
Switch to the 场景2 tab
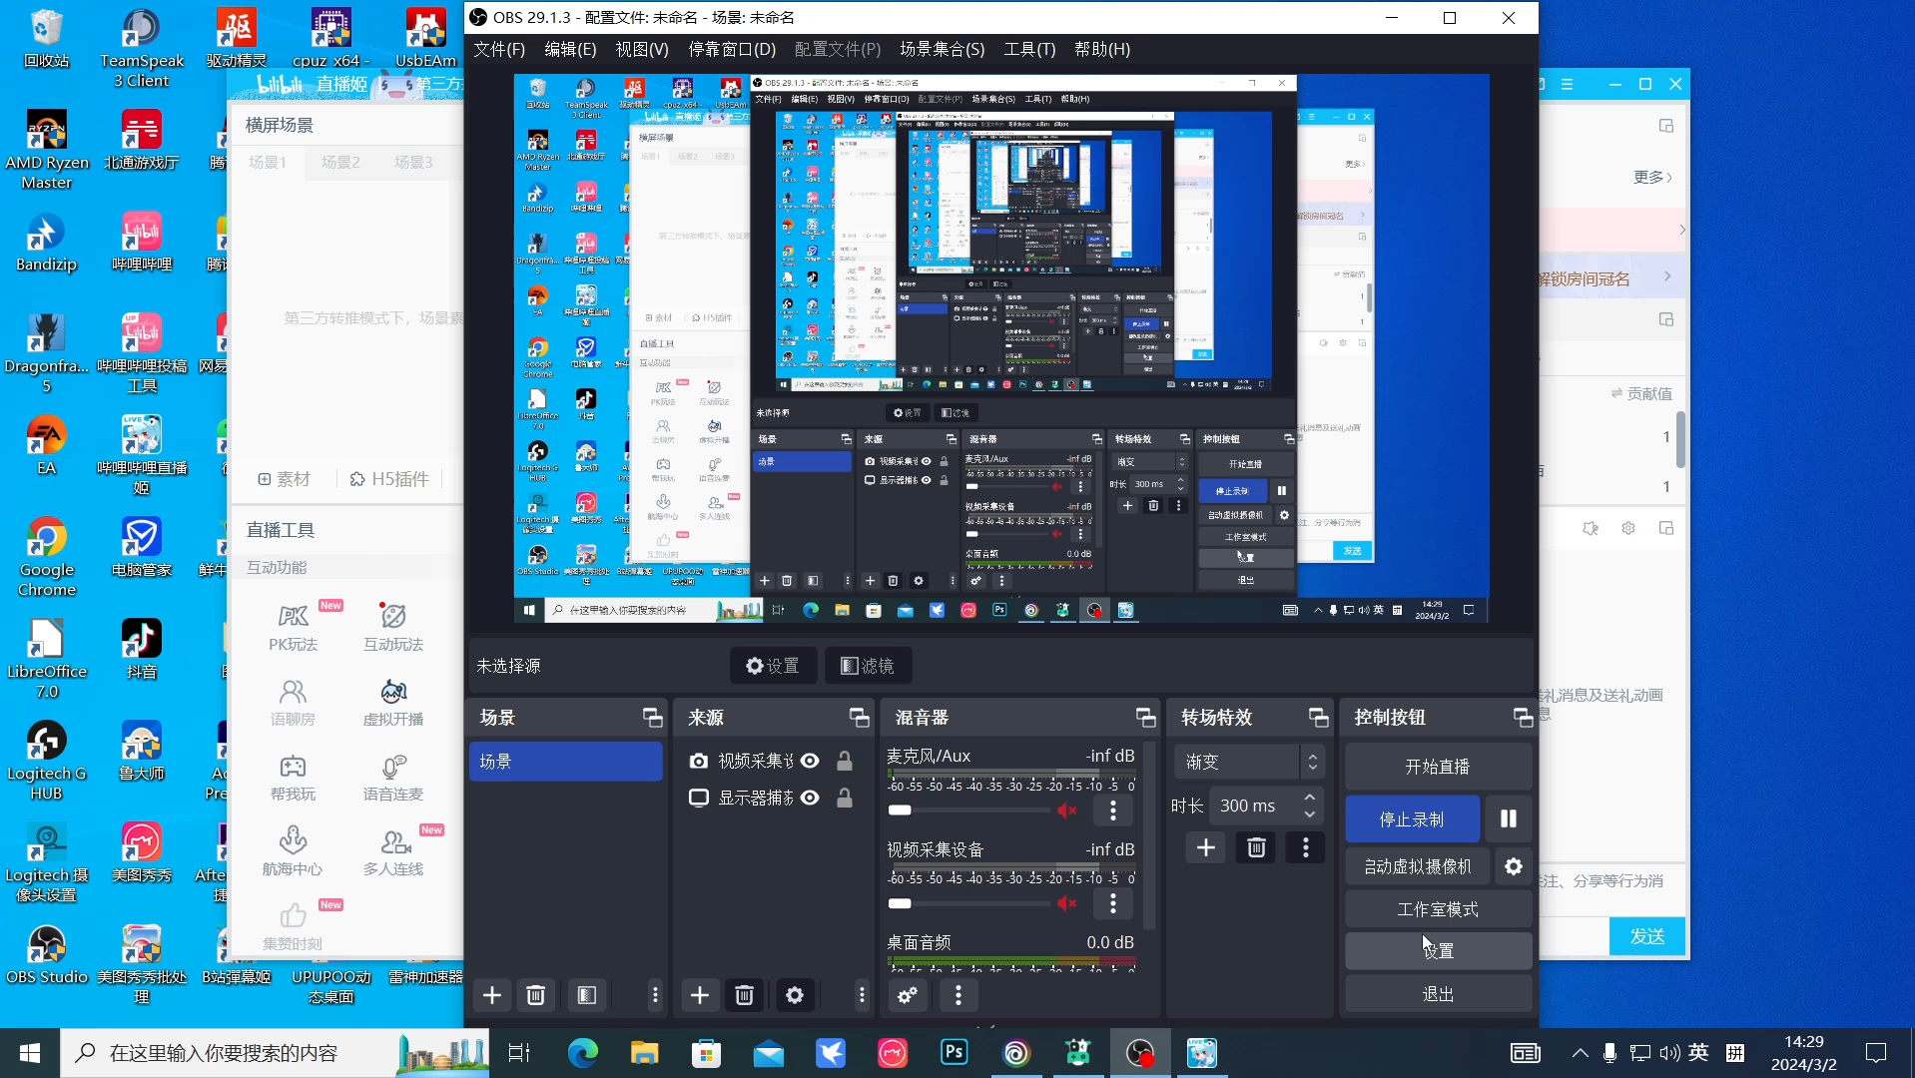(x=340, y=161)
